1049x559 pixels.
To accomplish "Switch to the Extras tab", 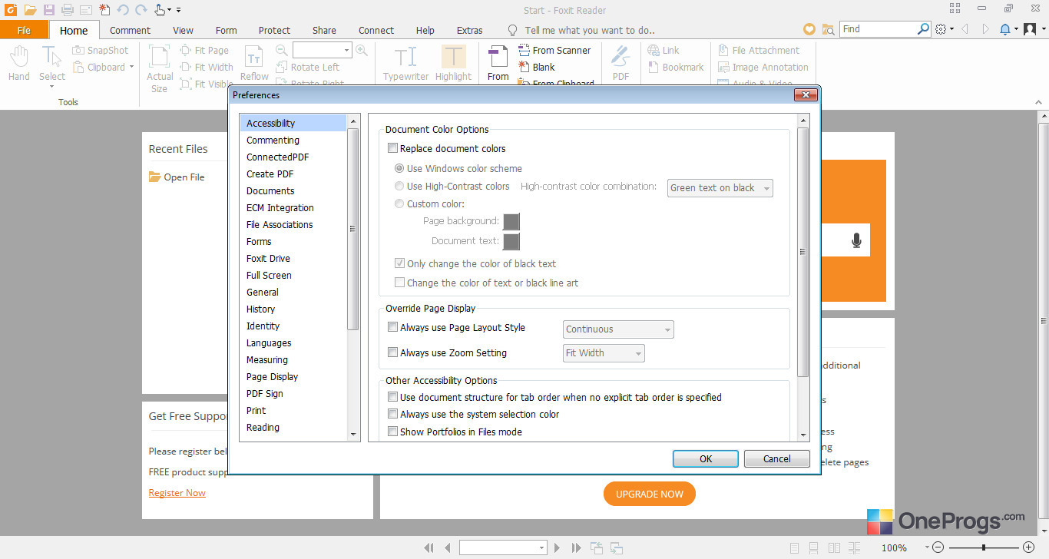I will 470,30.
